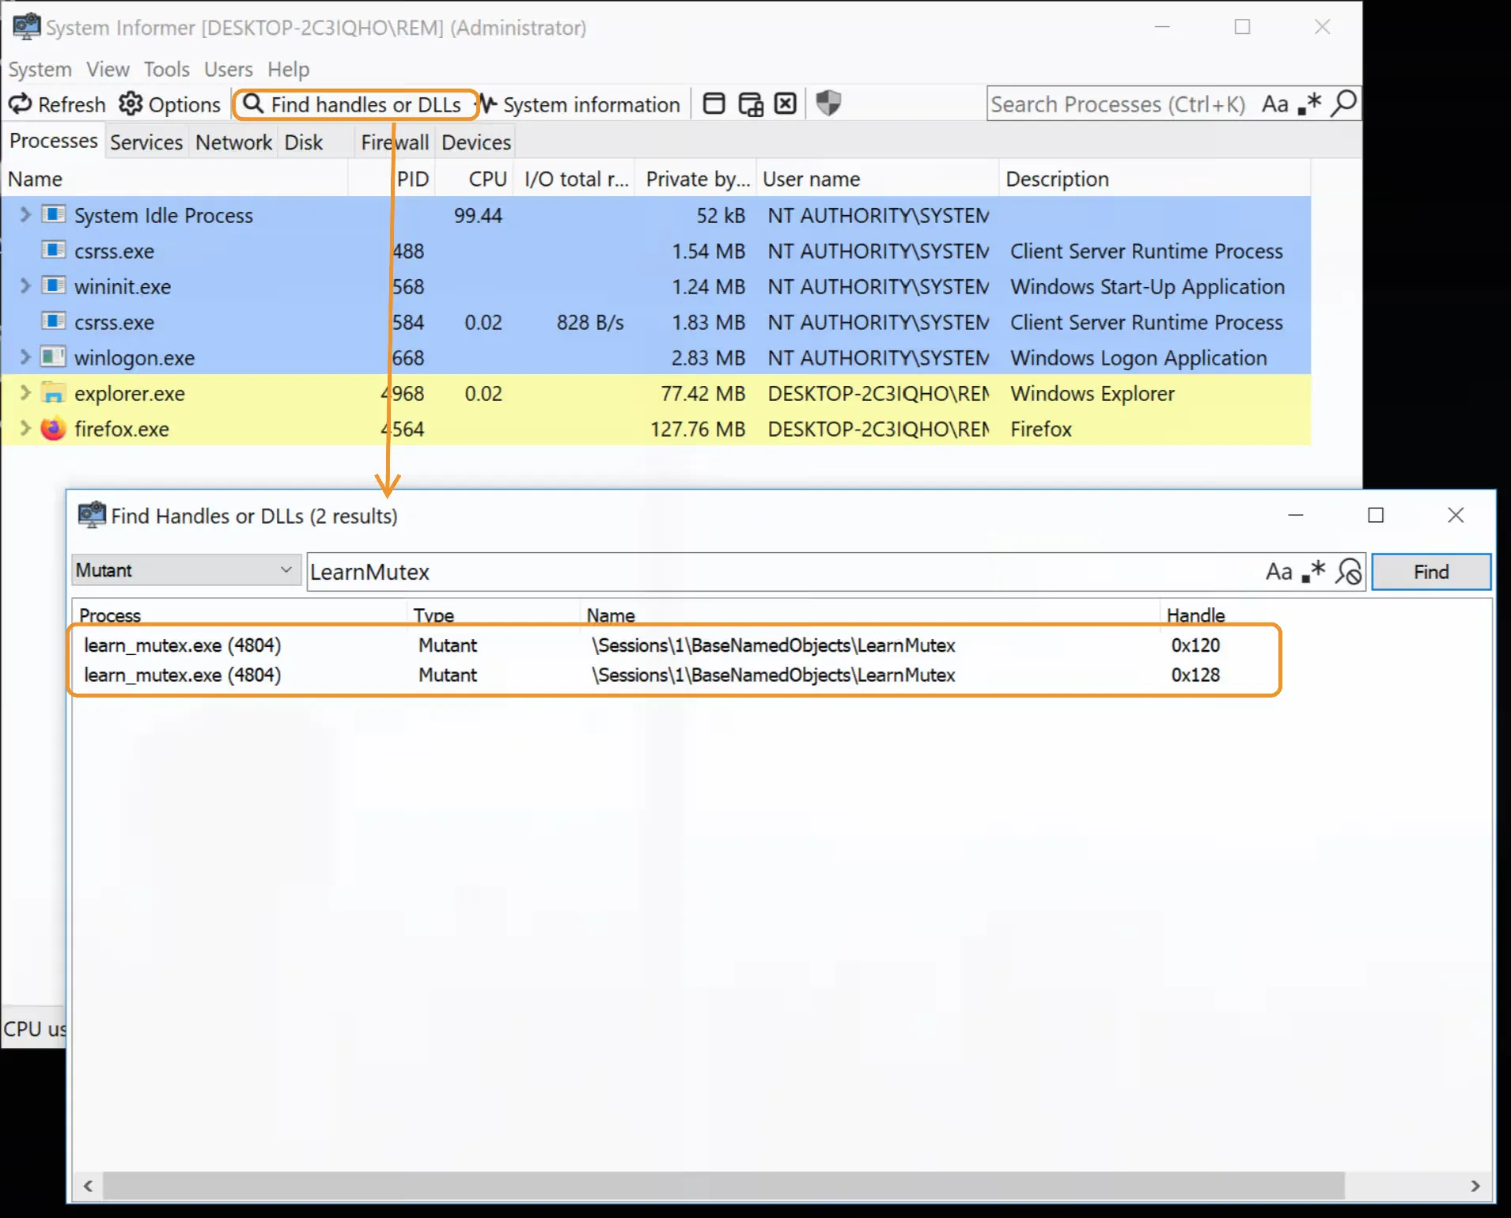Open Options via the gear icon
The width and height of the screenshot is (1511, 1218).
131,104
